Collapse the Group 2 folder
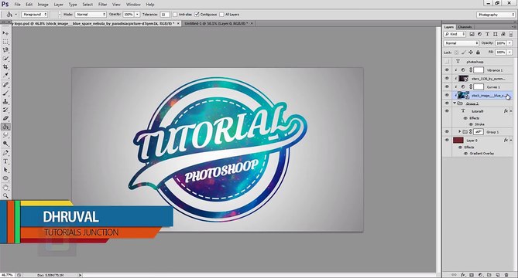This screenshot has width=518, height=278. tap(455, 103)
